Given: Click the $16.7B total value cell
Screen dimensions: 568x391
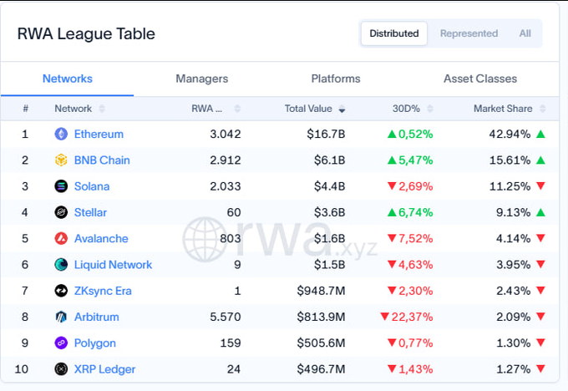Looking at the screenshot, I should [x=326, y=134].
